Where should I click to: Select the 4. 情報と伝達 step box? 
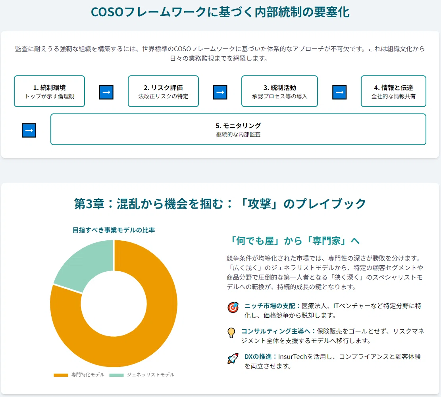pos(393,91)
